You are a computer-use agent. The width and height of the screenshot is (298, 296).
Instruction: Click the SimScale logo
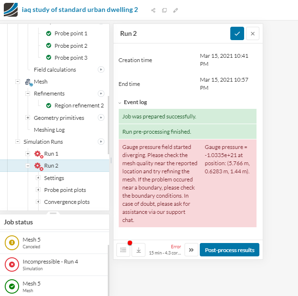click(10, 10)
